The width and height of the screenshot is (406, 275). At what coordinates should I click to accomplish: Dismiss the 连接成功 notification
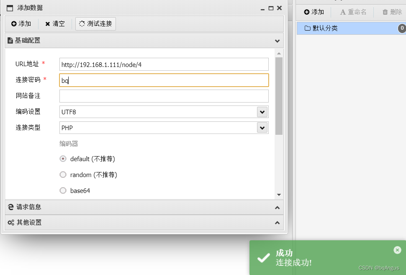[398, 250]
